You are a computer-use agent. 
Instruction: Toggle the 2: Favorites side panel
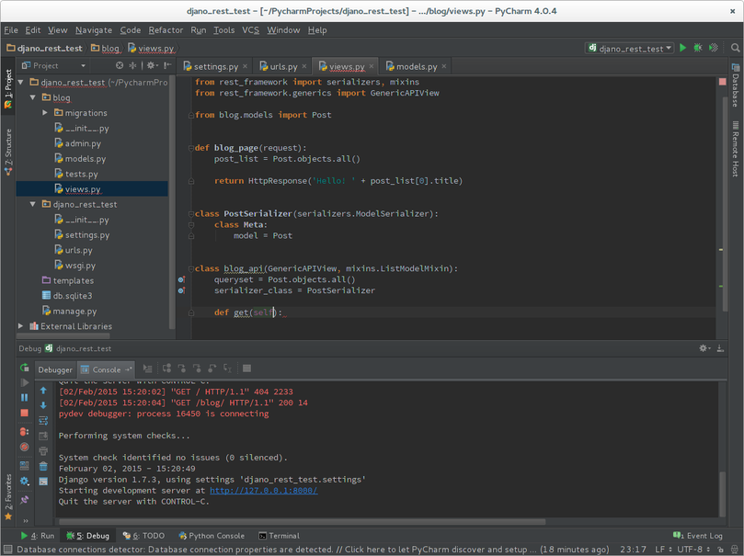point(8,497)
